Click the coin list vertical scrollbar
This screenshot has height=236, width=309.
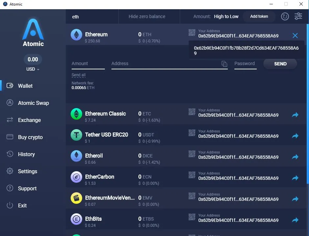[x=308, y=104]
